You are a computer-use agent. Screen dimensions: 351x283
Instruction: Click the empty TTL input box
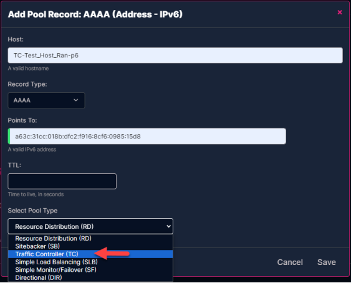[x=62, y=181]
